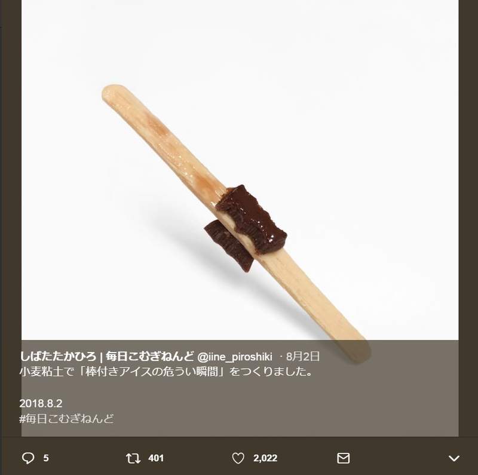
Task: Expand the tweet's down chevron menu
Action: [x=454, y=458]
